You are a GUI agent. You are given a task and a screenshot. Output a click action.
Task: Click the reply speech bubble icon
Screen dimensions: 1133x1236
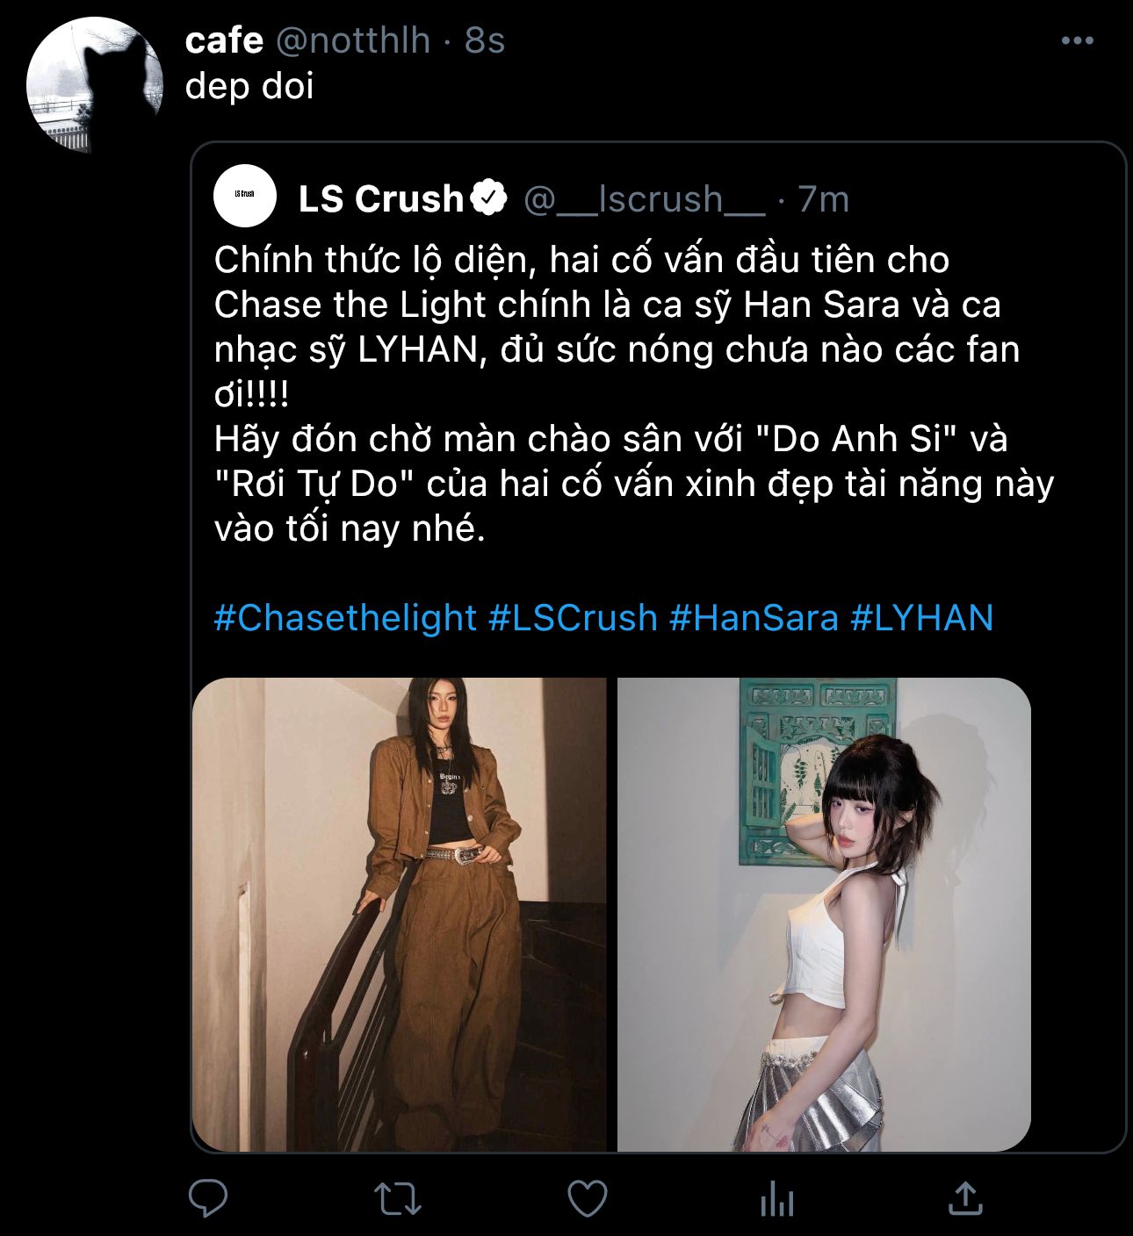pos(208,1198)
